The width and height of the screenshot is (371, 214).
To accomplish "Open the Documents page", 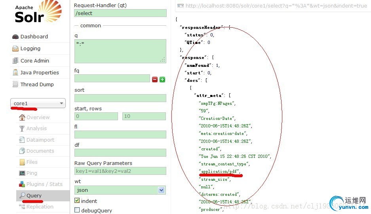I will point(40,151).
